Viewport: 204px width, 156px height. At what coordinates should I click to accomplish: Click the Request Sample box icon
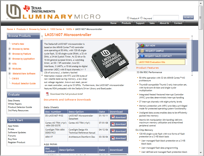[142, 51]
